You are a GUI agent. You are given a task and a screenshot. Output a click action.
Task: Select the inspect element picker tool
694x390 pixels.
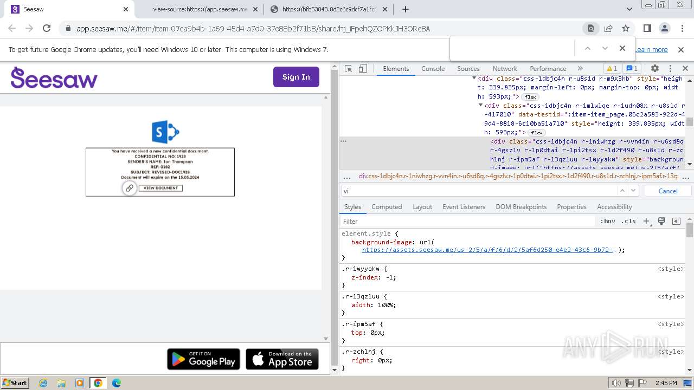click(x=349, y=69)
